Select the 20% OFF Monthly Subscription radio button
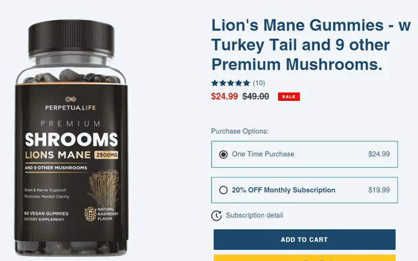418x261 pixels. click(x=223, y=190)
